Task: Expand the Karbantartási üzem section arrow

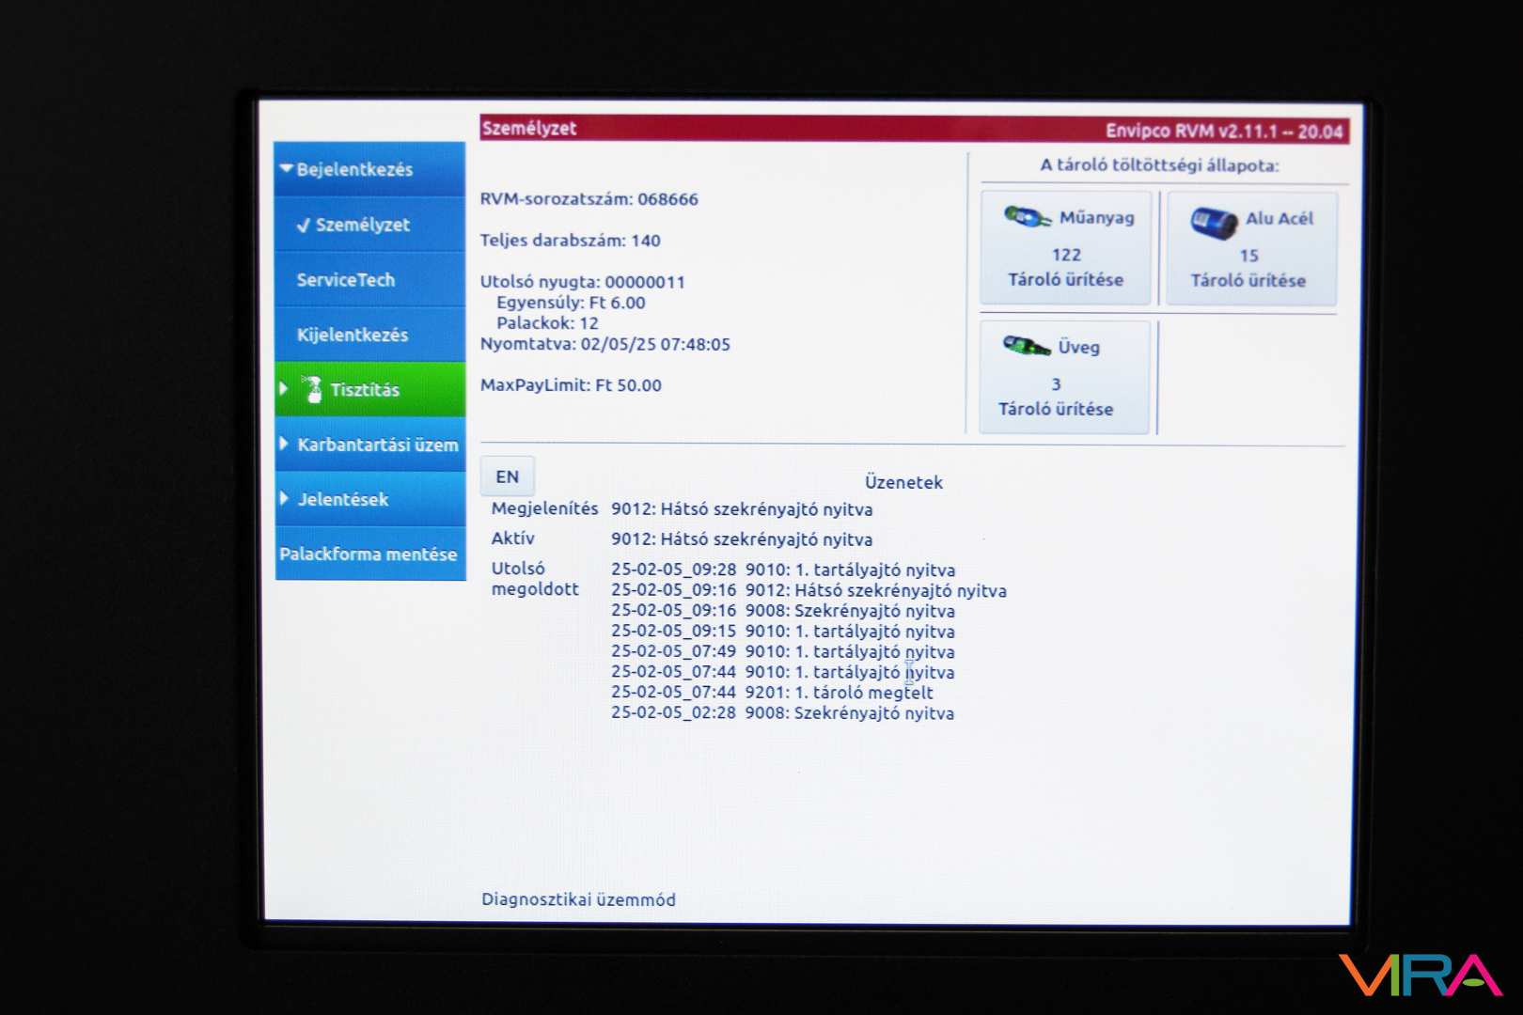Action: coord(285,444)
